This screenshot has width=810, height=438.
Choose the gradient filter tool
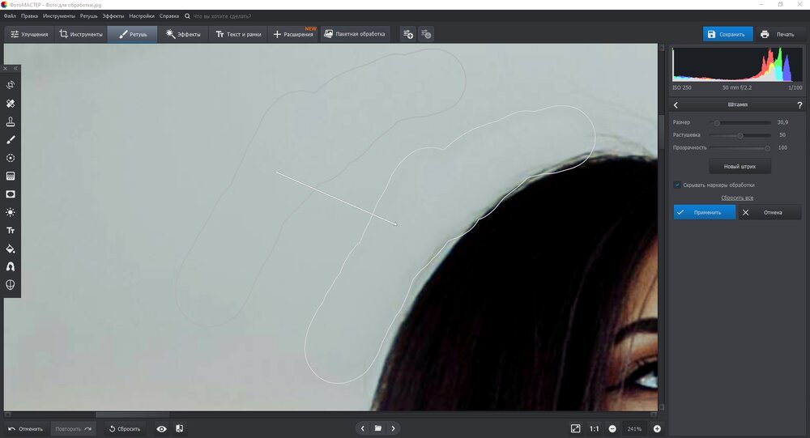tap(11, 176)
